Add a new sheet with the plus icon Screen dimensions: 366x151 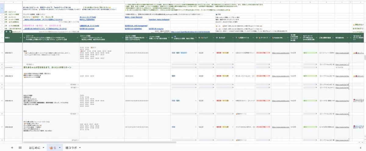12,147
